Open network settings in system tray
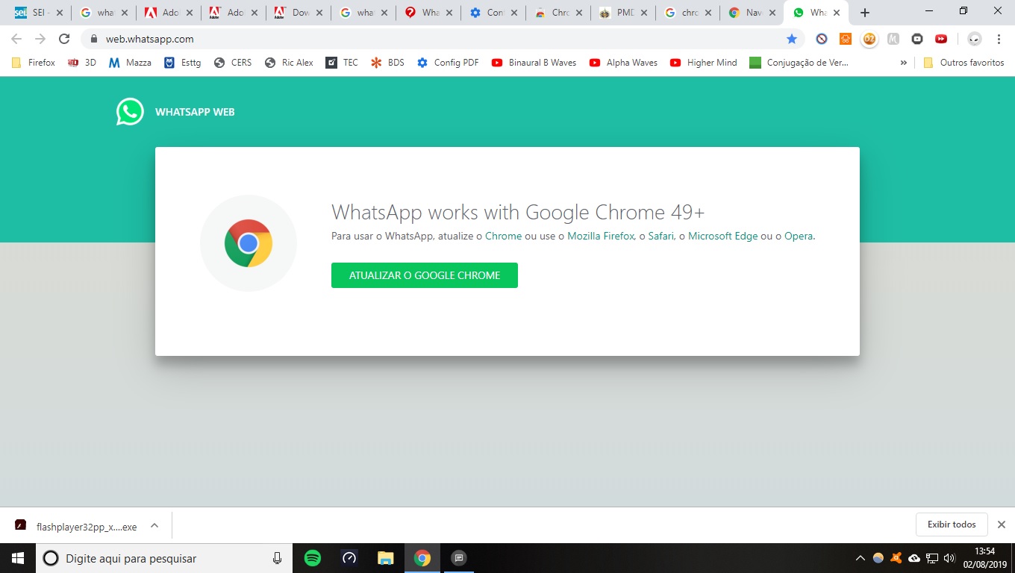The image size is (1015, 573). coord(932,558)
